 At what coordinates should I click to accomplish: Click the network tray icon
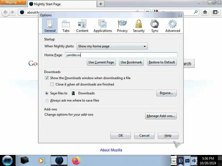pos(187,161)
